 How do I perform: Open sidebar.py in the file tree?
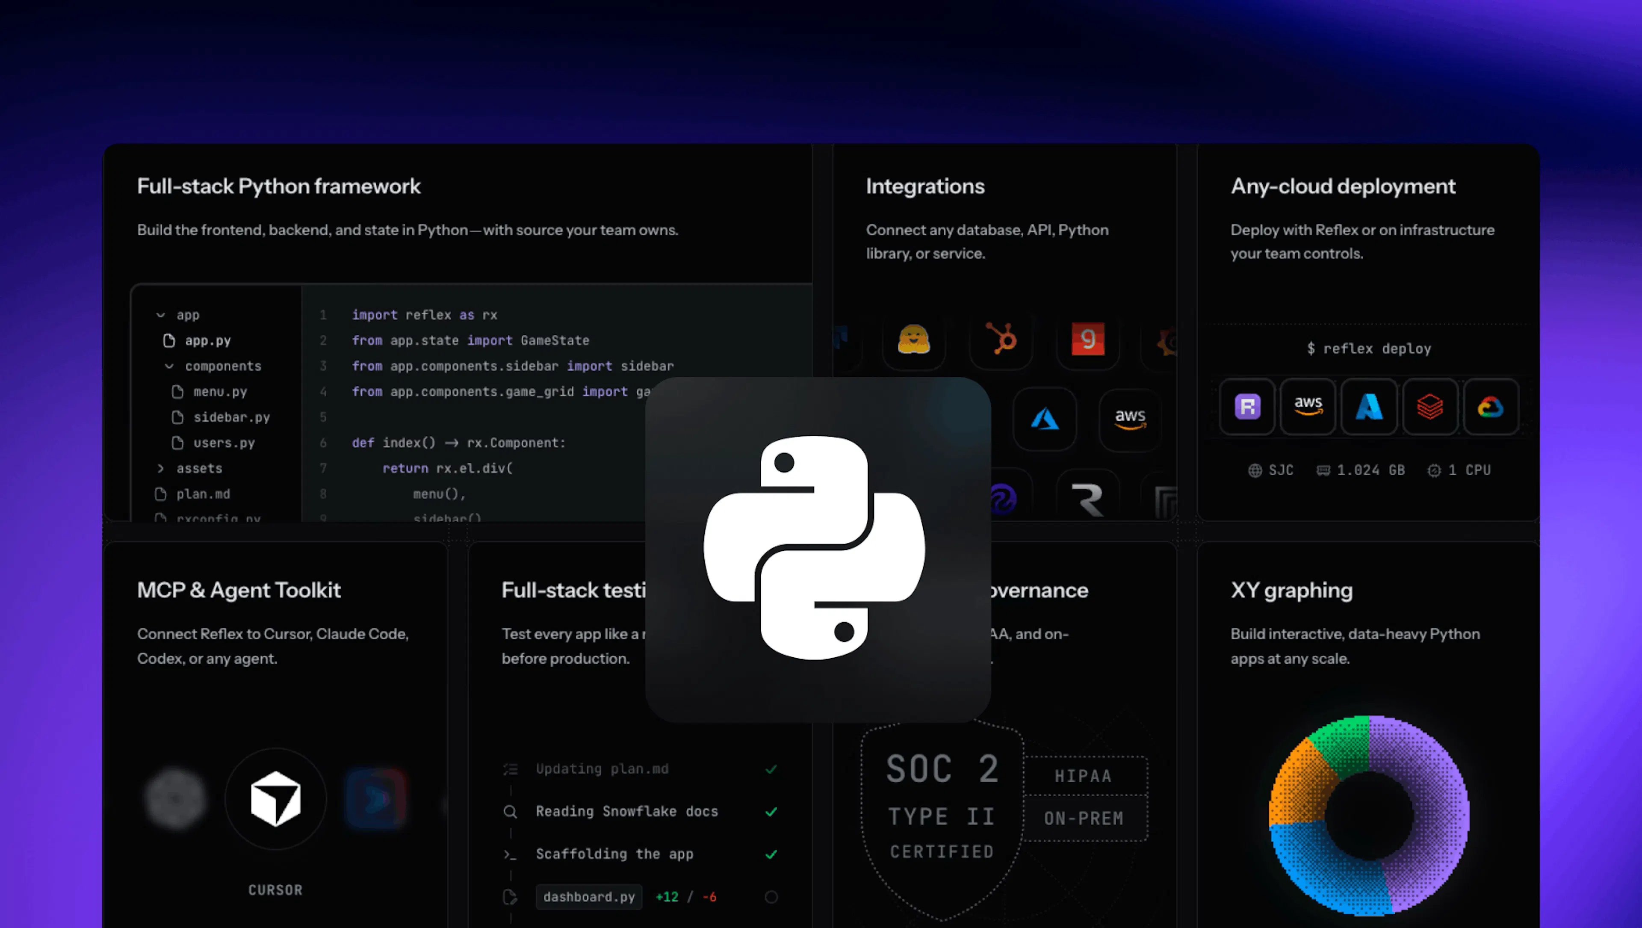[x=221, y=417]
